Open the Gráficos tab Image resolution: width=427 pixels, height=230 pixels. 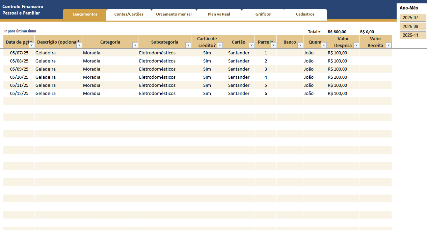263,15
